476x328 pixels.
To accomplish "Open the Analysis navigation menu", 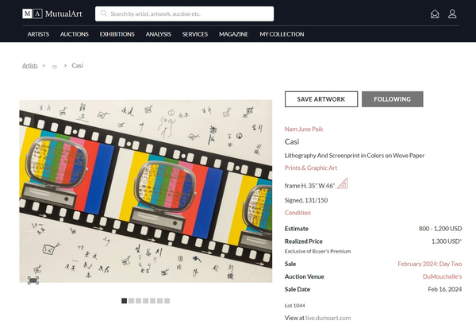I will pos(158,34).
